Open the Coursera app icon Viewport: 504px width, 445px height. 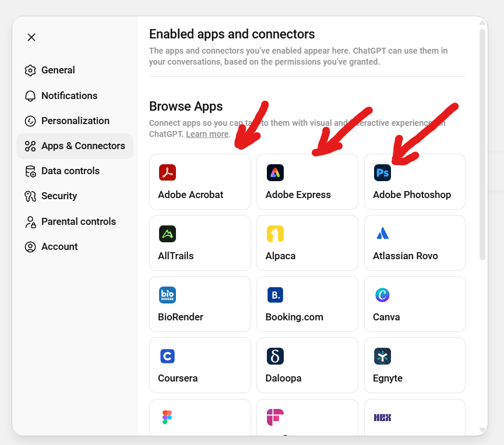click(167, 356)
